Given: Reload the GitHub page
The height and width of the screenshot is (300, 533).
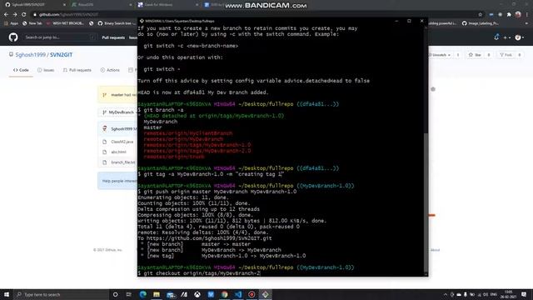Looking at the screenshot, I should [24, 15].
